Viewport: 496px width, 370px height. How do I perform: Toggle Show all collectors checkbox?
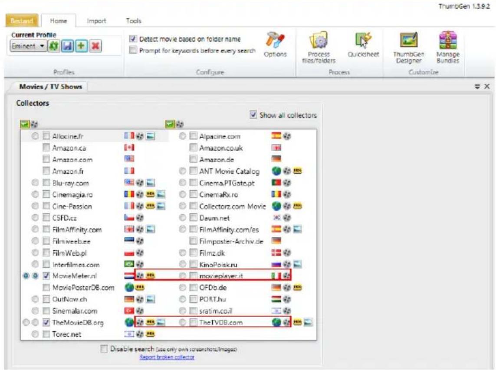(253, 115)
